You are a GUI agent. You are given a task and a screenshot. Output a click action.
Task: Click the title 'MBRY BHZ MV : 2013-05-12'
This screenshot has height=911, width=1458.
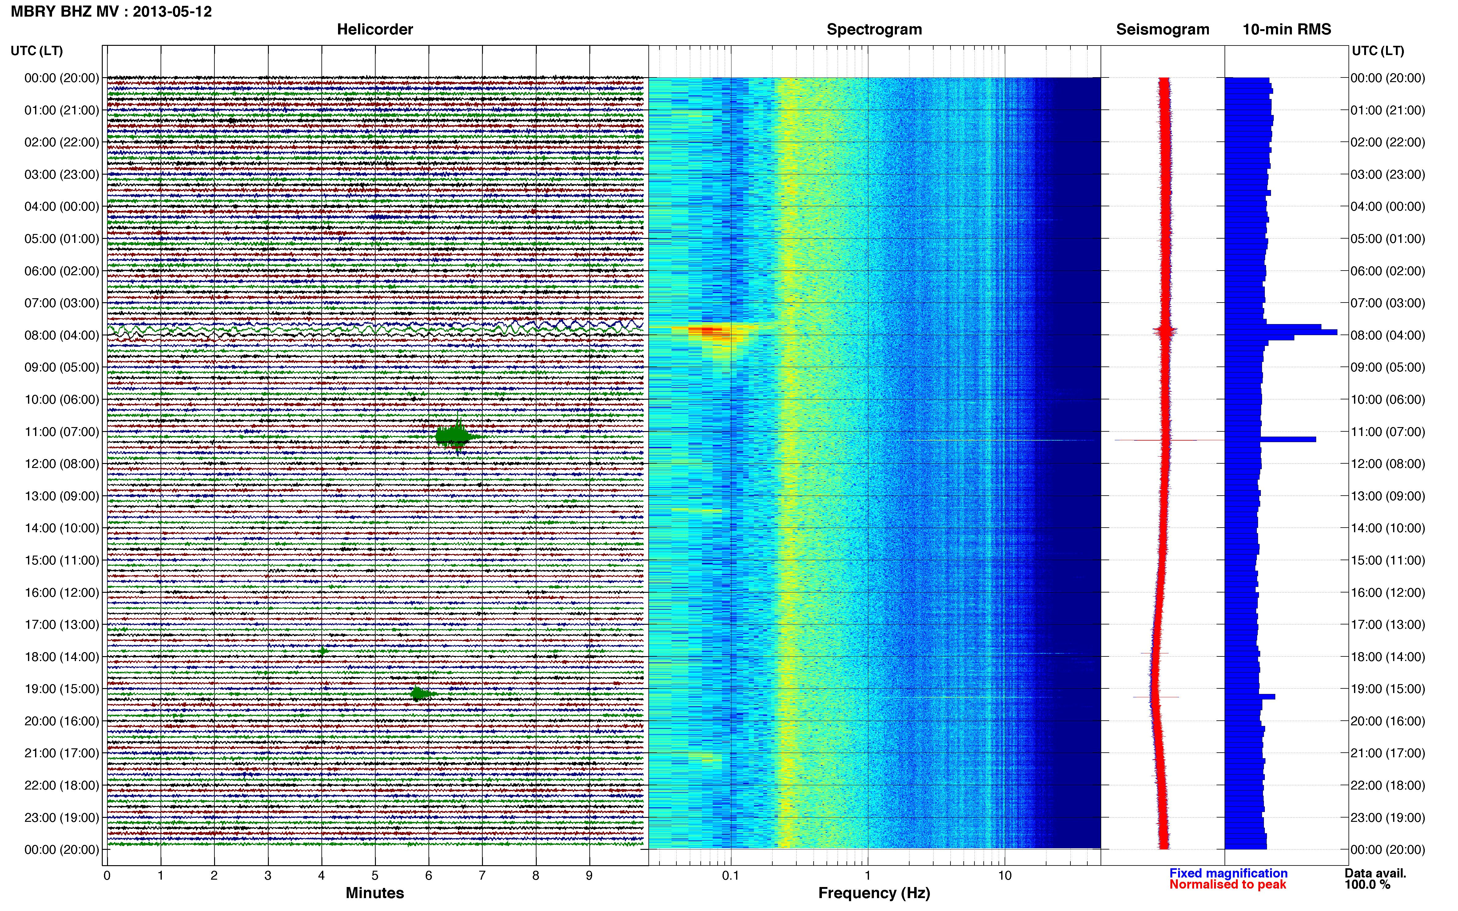coord(112,11)
